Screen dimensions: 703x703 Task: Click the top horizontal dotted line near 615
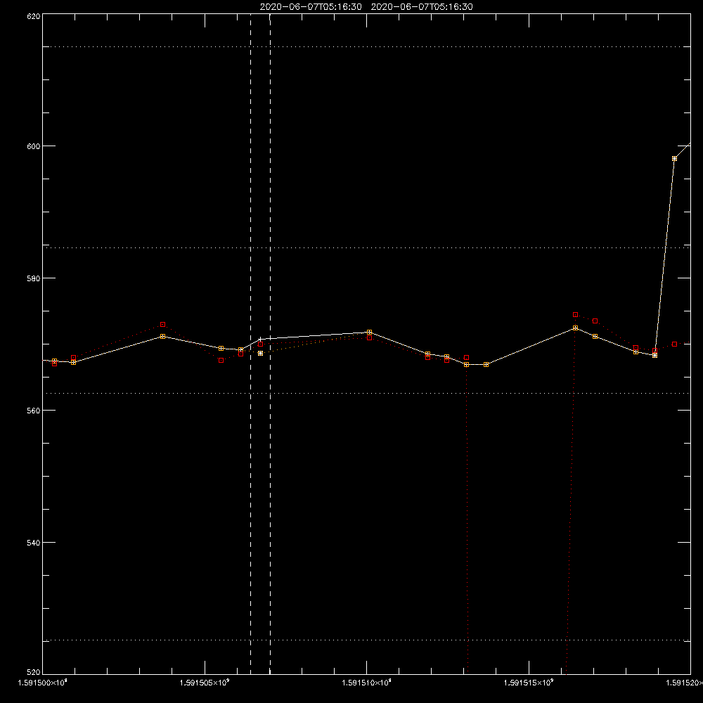(x=366, y=46)
